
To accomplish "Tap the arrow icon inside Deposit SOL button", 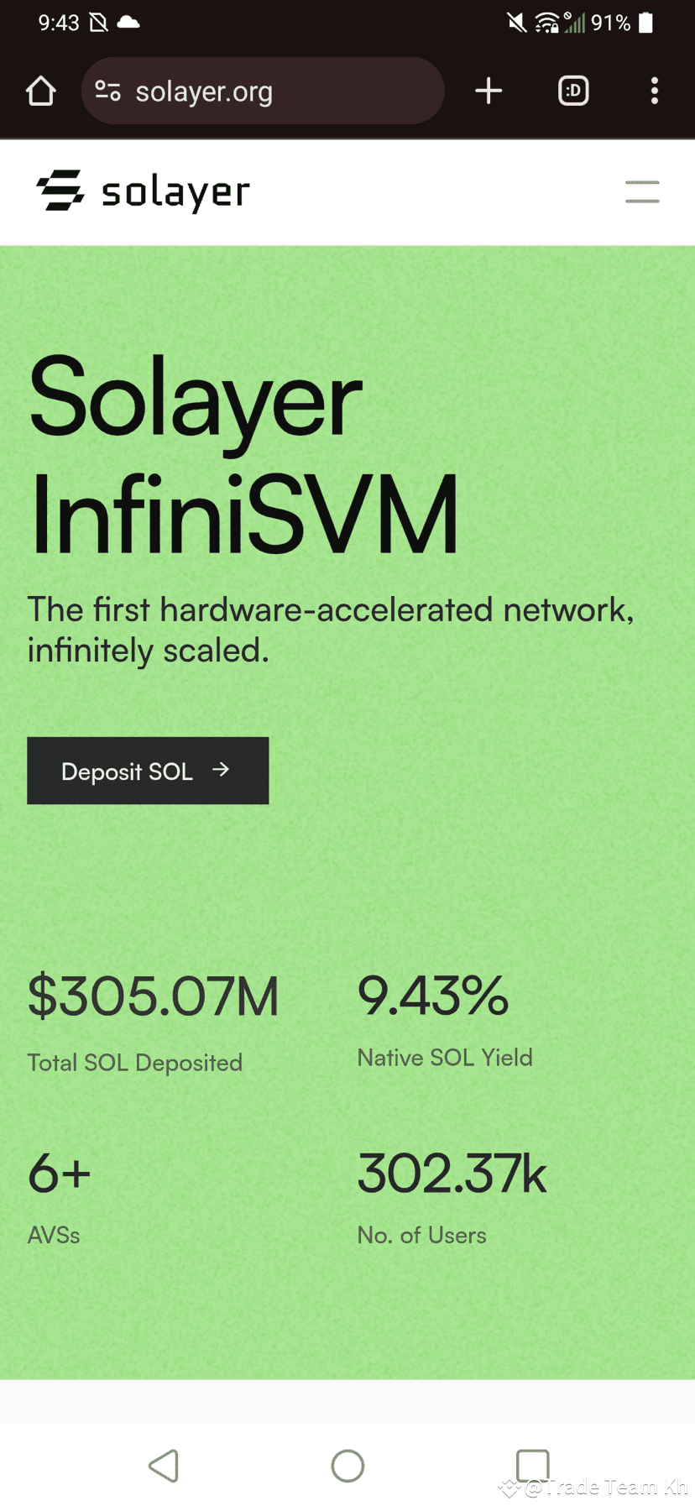I will pos(221,769).
